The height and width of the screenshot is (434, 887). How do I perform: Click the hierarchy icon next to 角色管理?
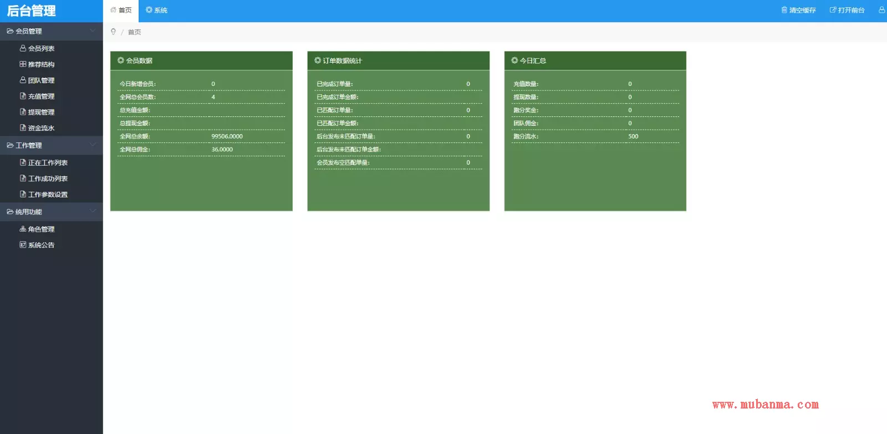(x=23, y=229)
